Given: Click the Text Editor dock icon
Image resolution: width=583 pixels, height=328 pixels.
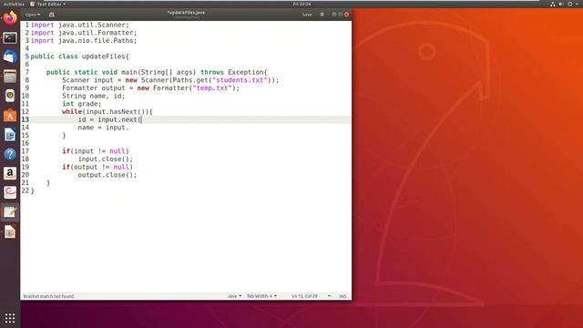Looking at the screenshot, I should pyautogui.click(x=10, y=212).
